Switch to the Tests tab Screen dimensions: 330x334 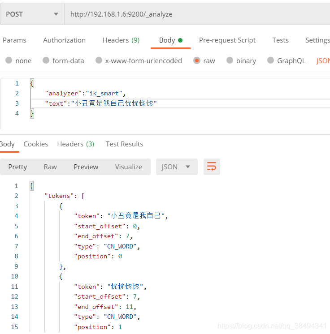pos(280,40)
